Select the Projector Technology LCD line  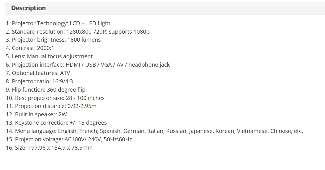58,23
